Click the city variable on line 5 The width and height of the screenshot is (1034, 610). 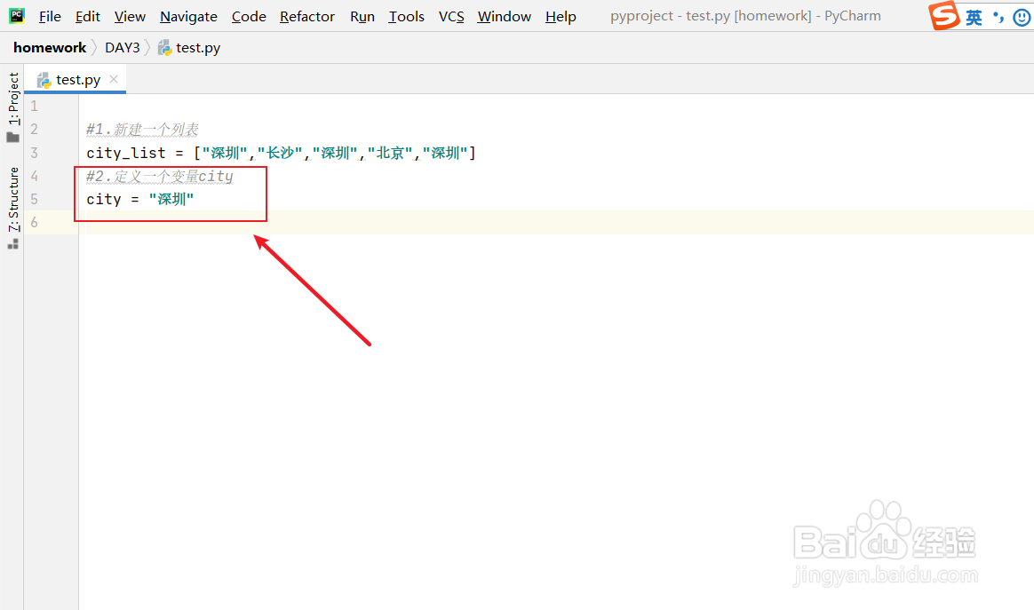pyautogui.click(x=104, y=199)
